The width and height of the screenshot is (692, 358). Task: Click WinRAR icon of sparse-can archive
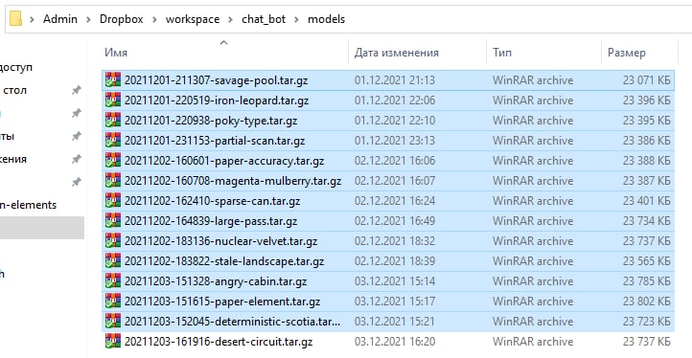tap(113, 201)
